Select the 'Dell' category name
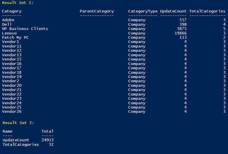This screenshot has width=228, height=154. pos(7,24)
